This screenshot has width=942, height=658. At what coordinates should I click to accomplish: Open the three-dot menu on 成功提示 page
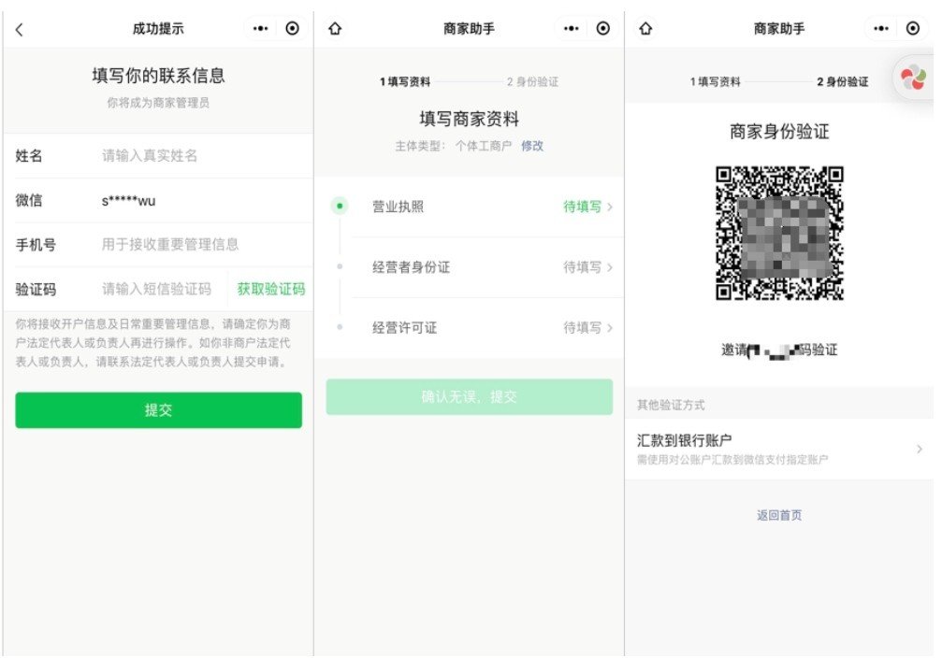pos(259,28)
